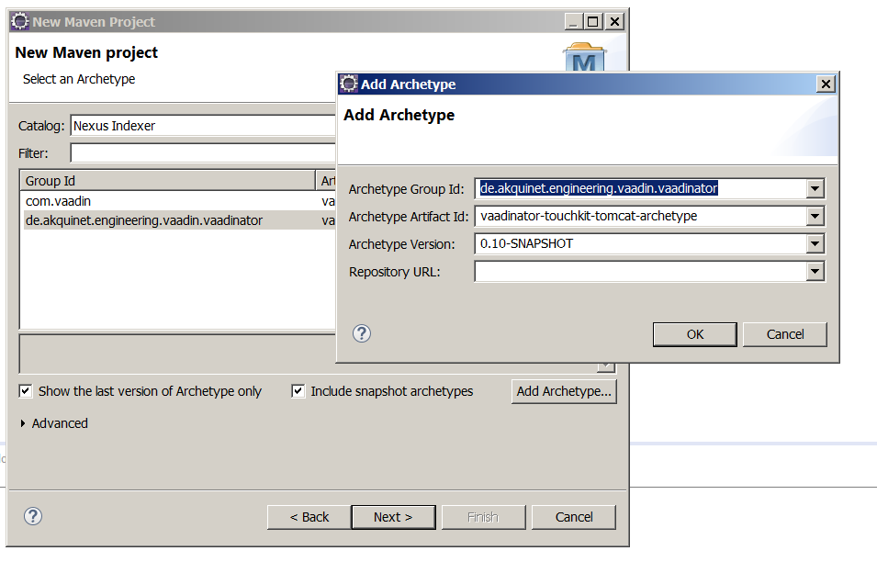
Task: Click the Filter text field
Action: 203,152
